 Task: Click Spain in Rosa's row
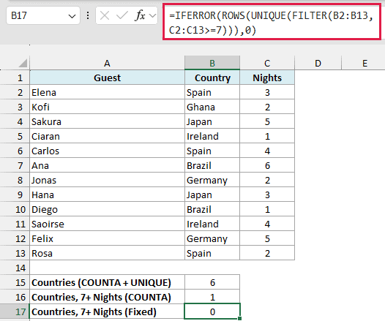point(212,253)
